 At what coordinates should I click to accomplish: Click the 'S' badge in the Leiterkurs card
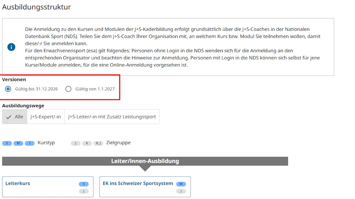[x=84, y=184]
